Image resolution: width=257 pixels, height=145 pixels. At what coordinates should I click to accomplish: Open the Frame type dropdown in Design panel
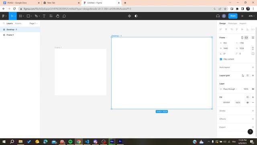(223, 37)
